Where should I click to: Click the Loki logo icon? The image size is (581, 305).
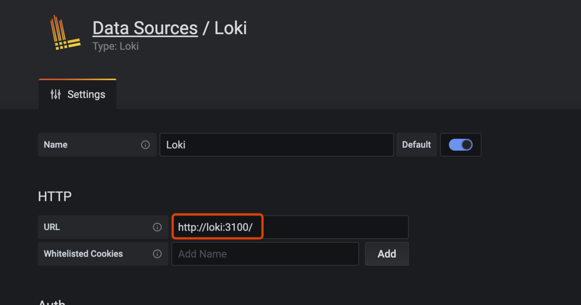coord(65,32)
